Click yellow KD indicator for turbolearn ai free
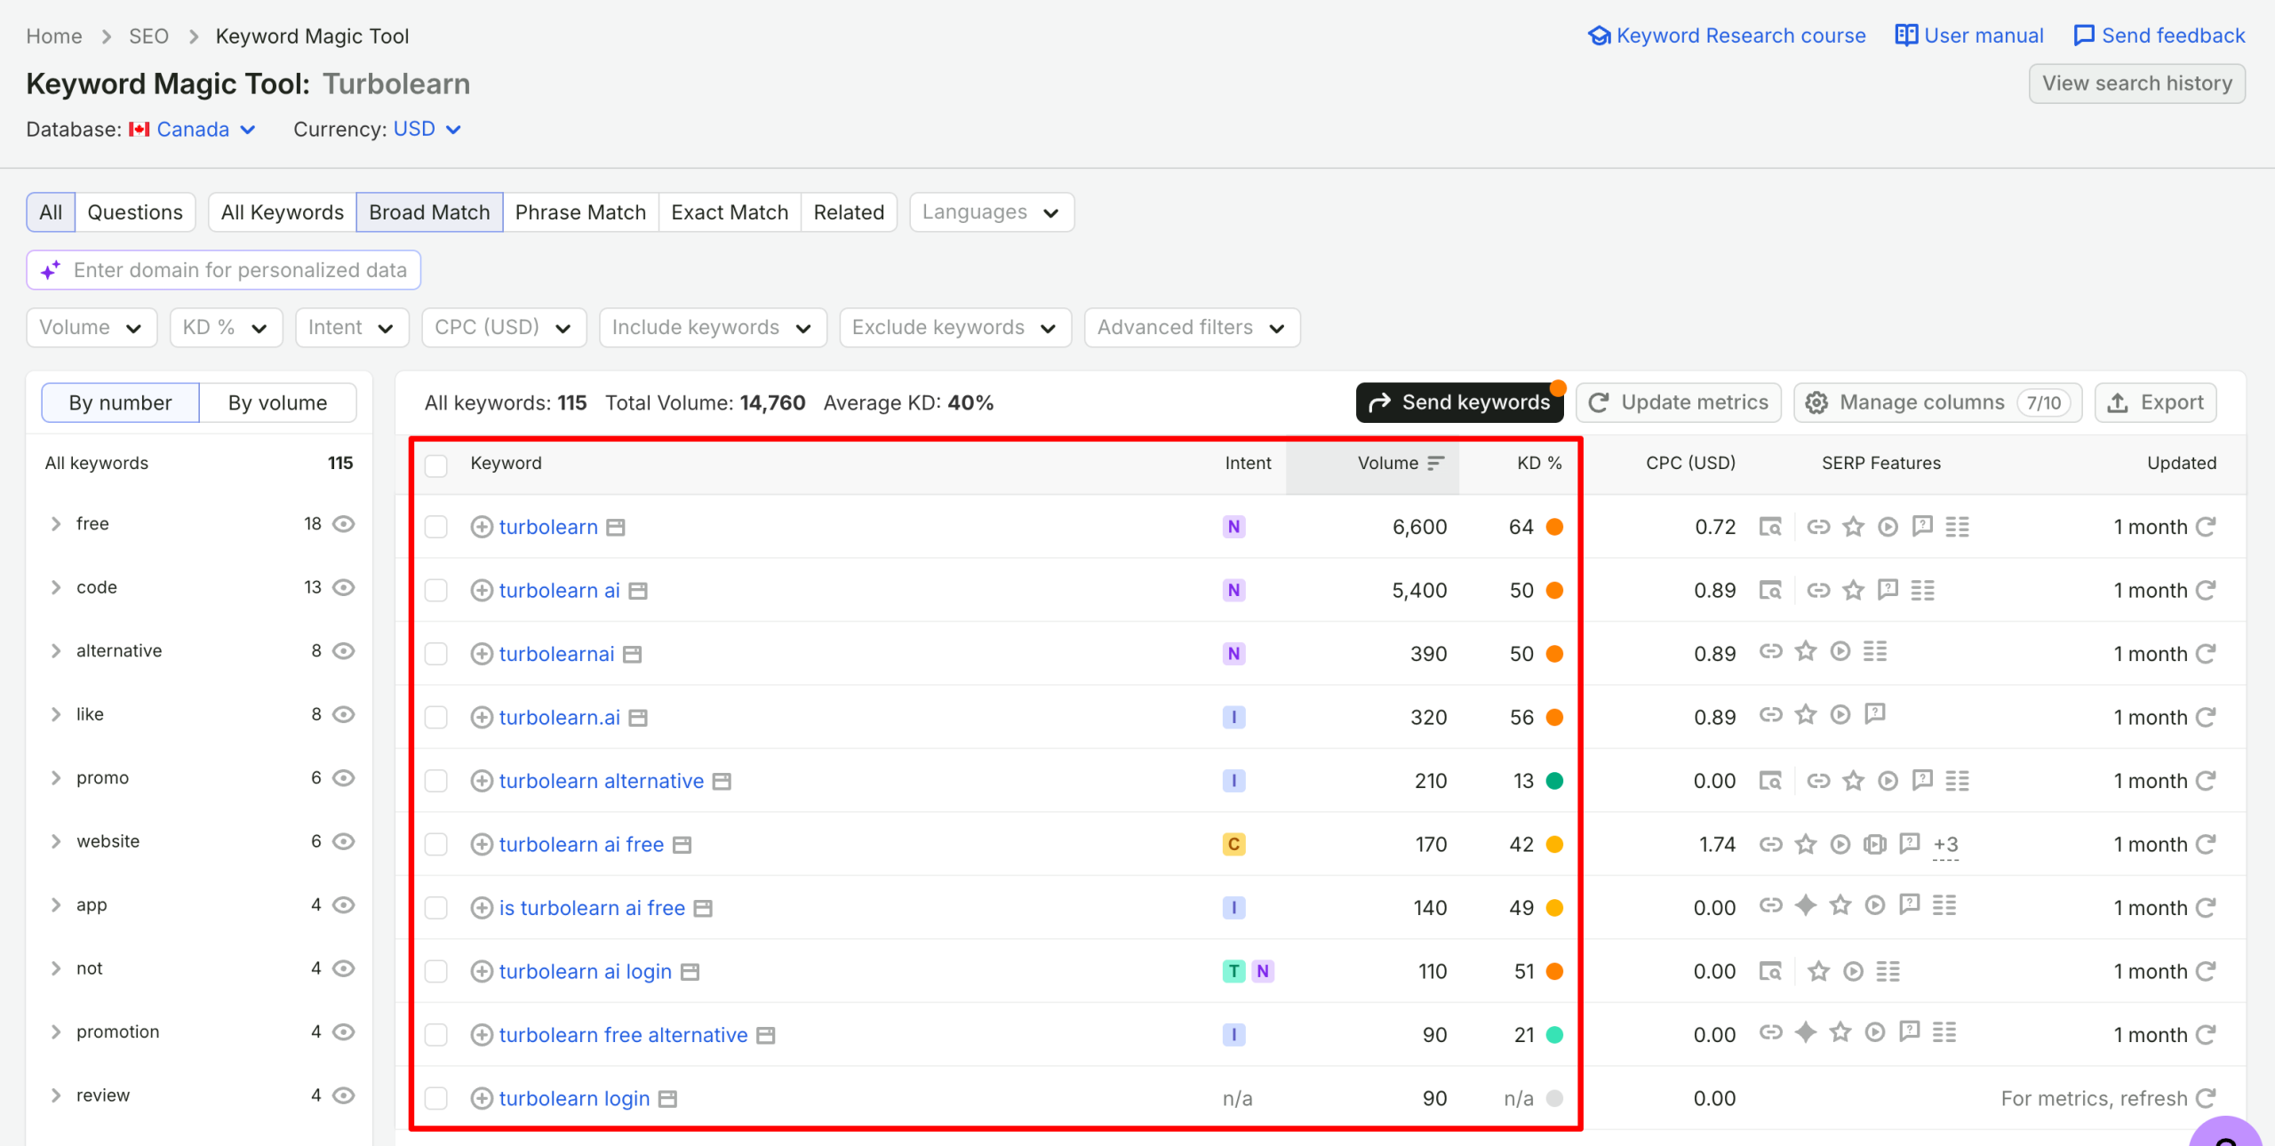This screenshot has height=1146, width=2275. (x=1554, y=845)
